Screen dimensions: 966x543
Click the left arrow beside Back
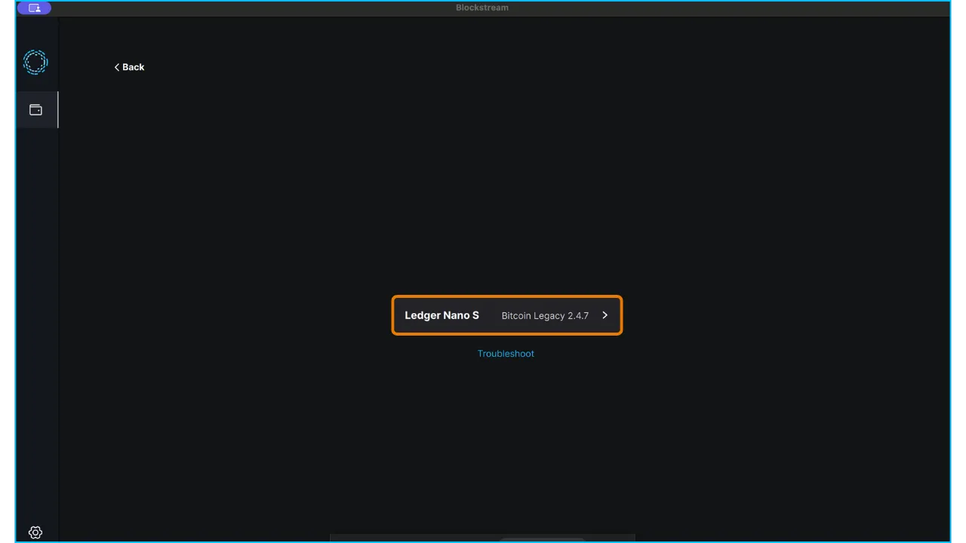click(x=117, y=67)
